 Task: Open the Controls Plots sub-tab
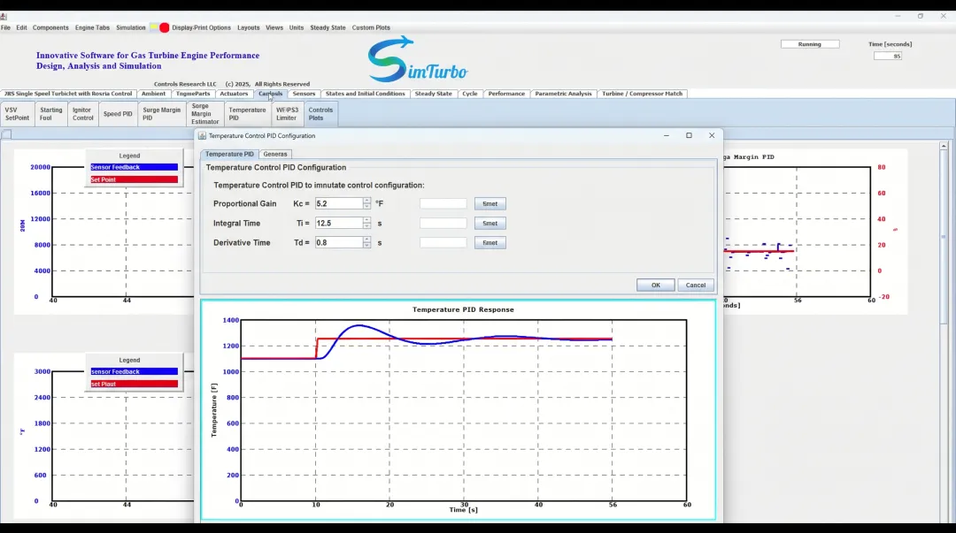click(x=320, y=114)
